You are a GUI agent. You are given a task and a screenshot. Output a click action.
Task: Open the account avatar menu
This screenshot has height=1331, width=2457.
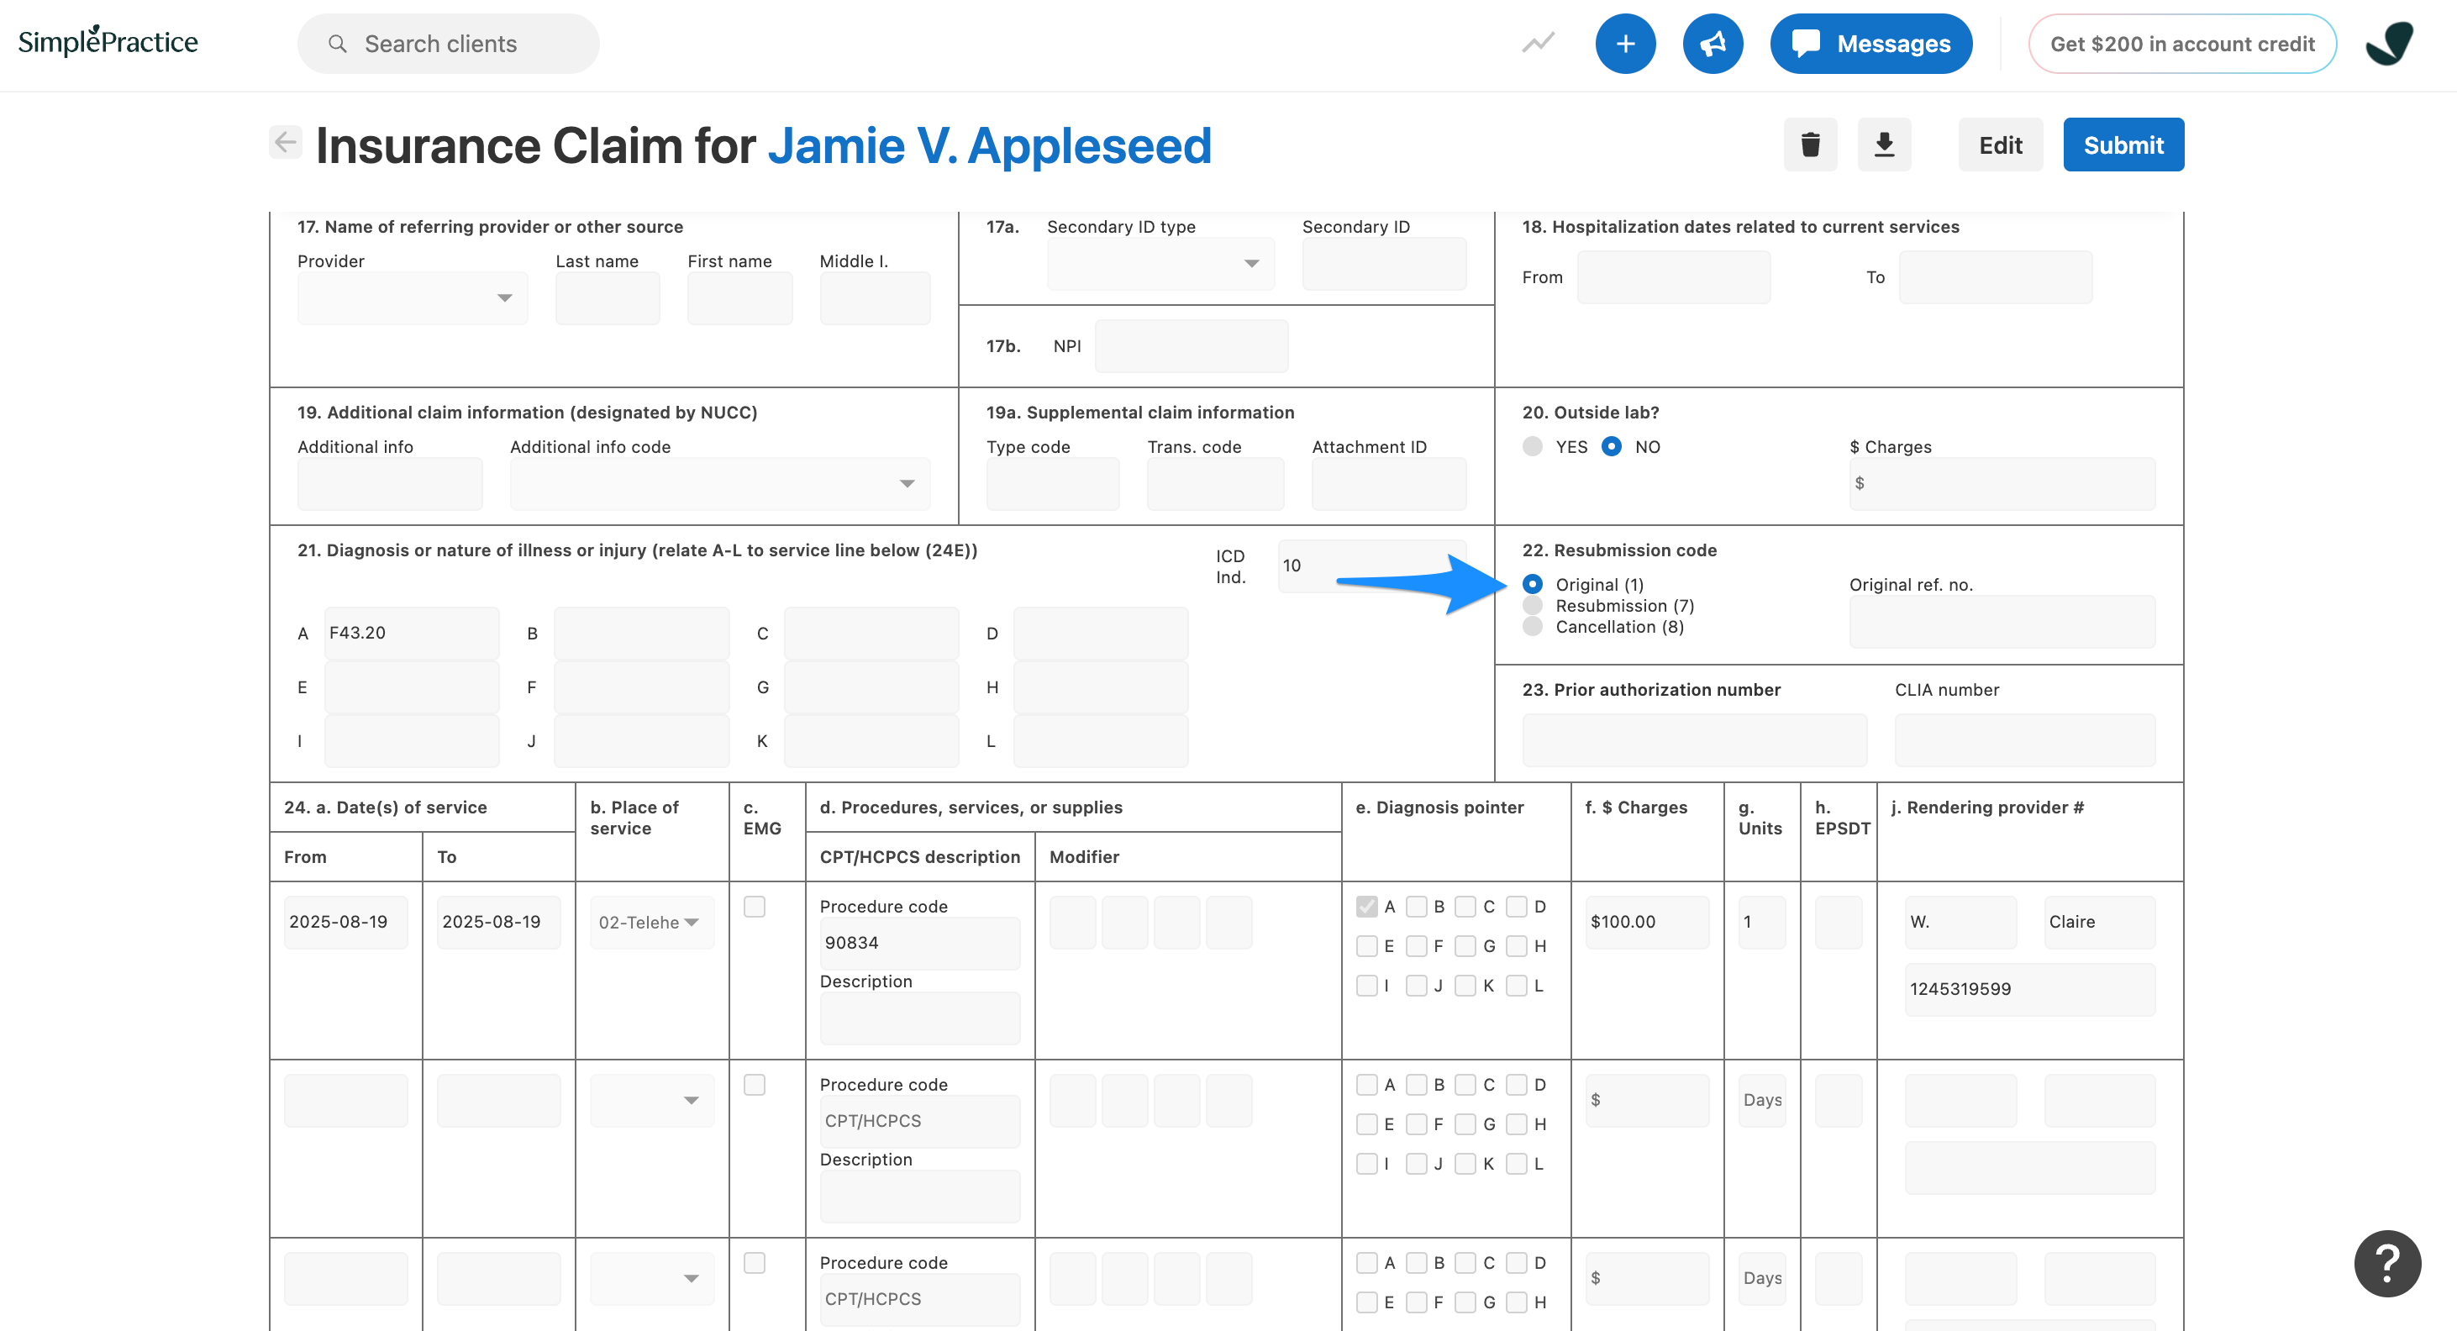pyautogui.click(x=2389, y=44)
